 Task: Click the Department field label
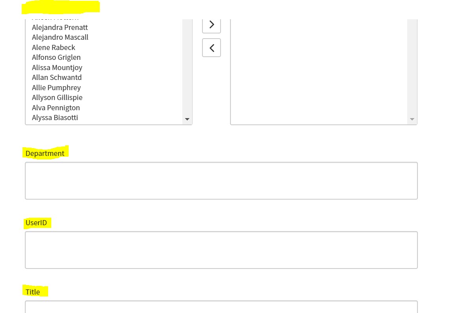click(45, 154)
